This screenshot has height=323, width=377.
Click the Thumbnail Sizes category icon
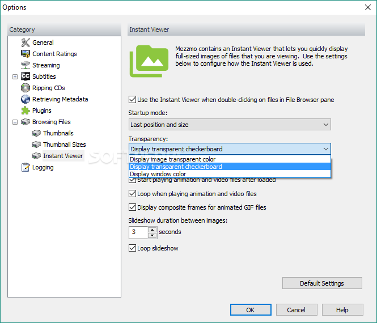36,144
